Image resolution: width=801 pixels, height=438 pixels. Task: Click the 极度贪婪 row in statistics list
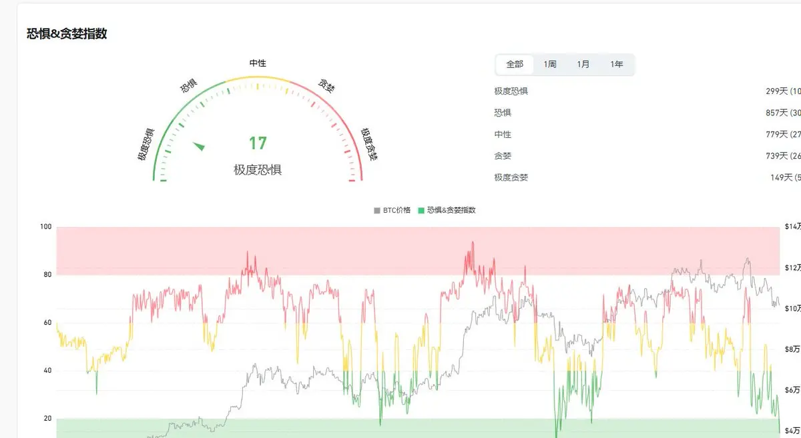coord(647,177)
